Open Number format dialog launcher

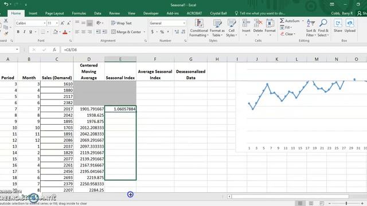185,41
